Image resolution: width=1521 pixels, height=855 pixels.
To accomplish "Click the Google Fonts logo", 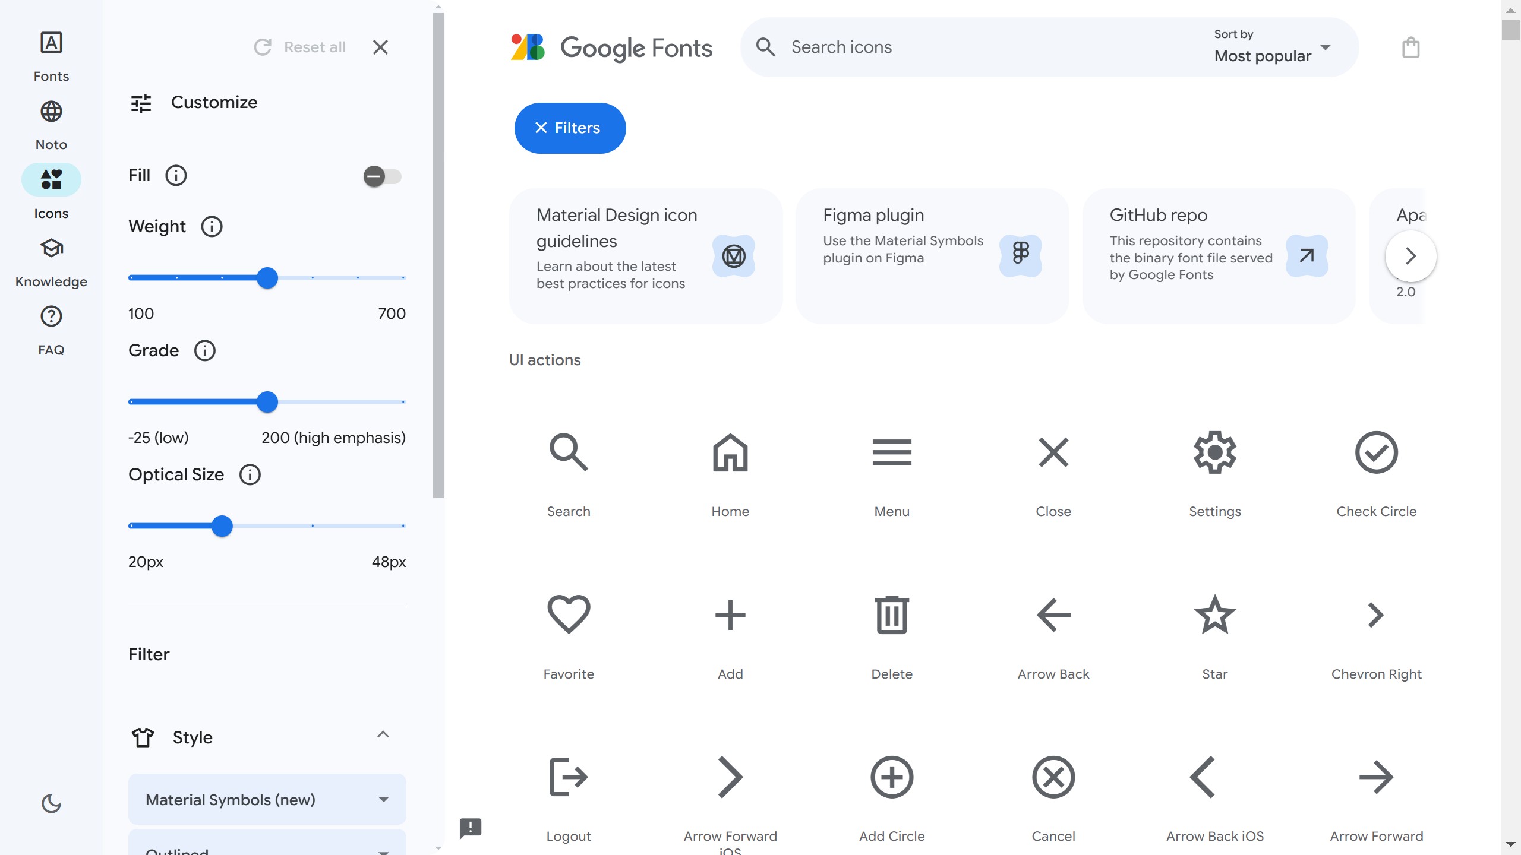I will tap(611, 47).
